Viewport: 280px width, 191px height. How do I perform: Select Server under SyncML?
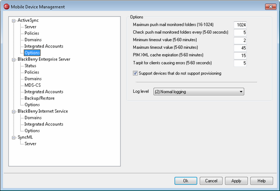[x=30, y=144]
